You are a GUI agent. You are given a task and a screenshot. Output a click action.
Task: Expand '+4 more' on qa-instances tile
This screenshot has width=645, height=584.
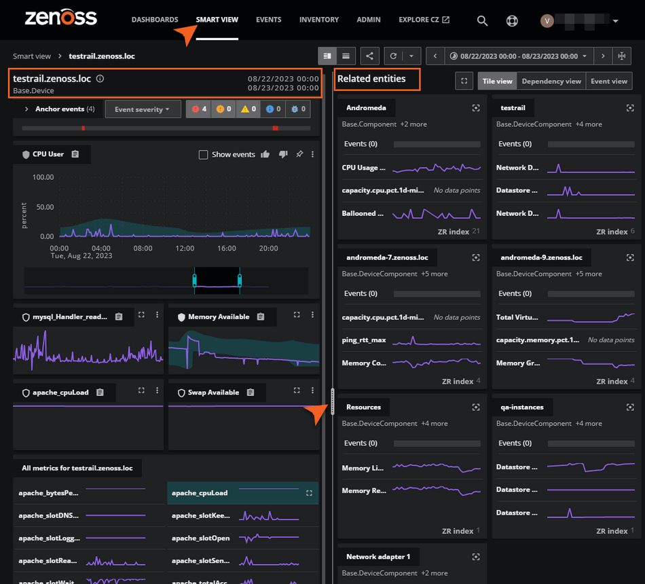tap(589, 424)
